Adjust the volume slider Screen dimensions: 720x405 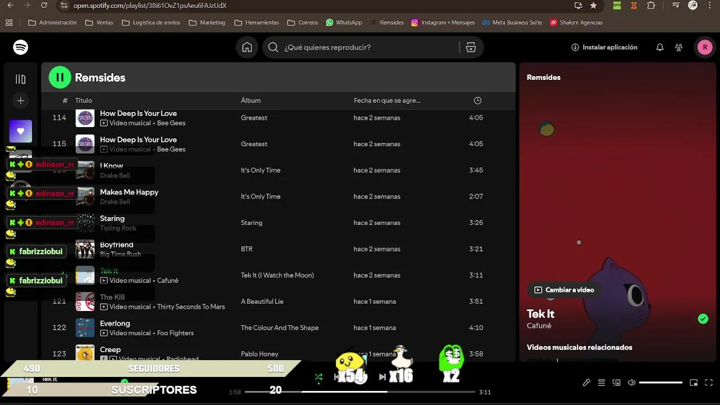coord(661,382)
